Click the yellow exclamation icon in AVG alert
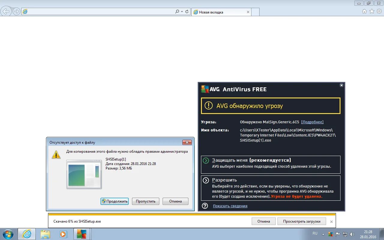This screenshot has width=384, height=240. pos(208,106)
